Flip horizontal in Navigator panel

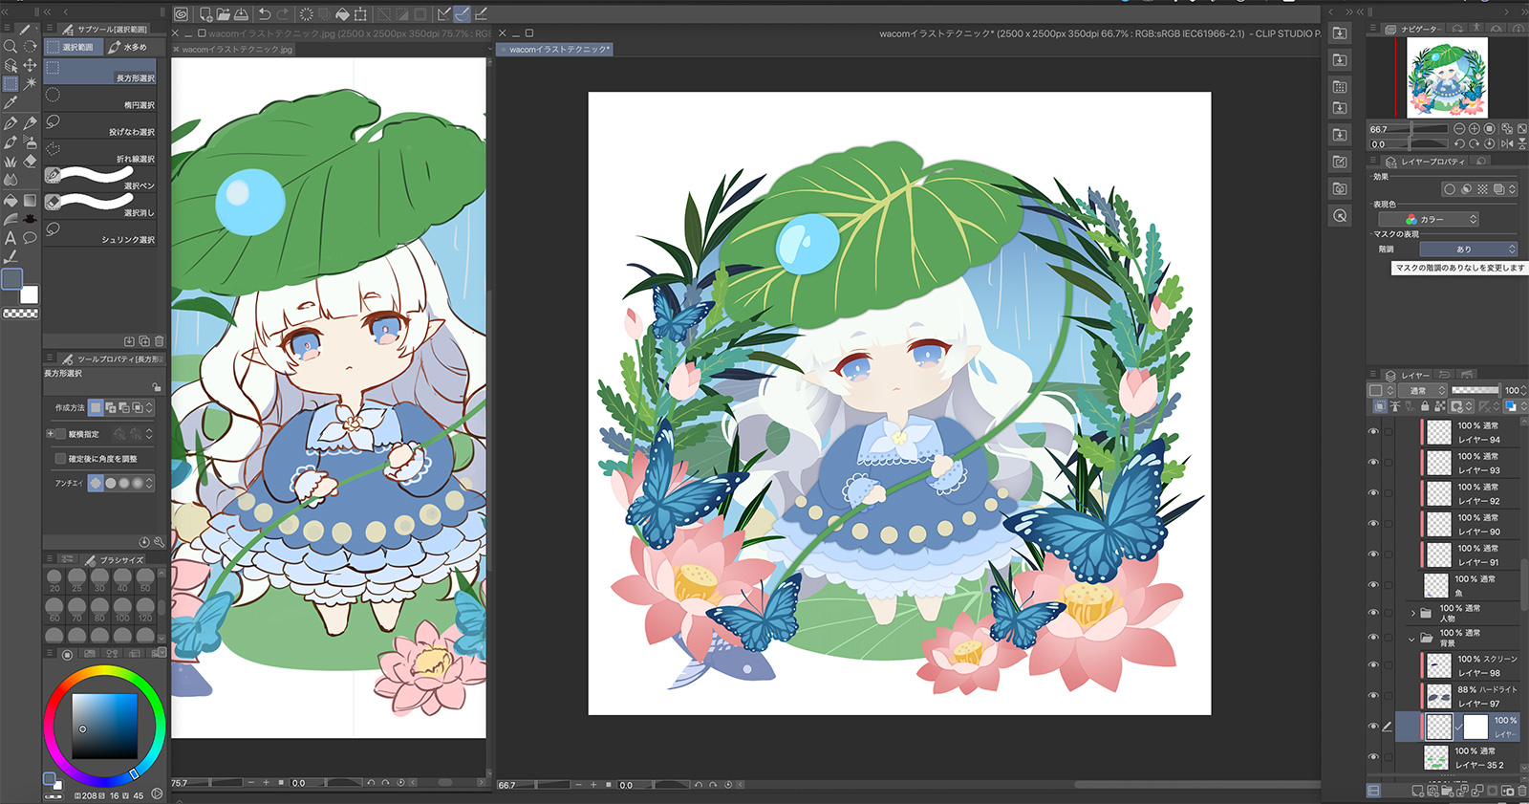point(1507,144)
